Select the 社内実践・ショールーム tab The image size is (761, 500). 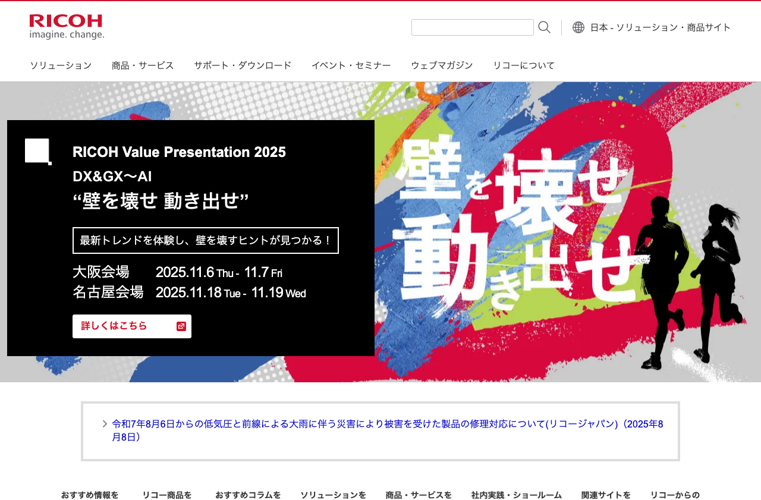[x=517, y=495]
